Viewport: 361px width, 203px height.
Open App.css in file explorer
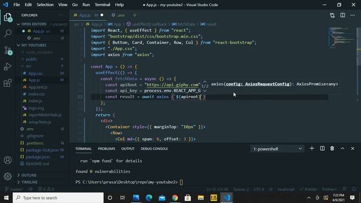[x=36, y=73]
